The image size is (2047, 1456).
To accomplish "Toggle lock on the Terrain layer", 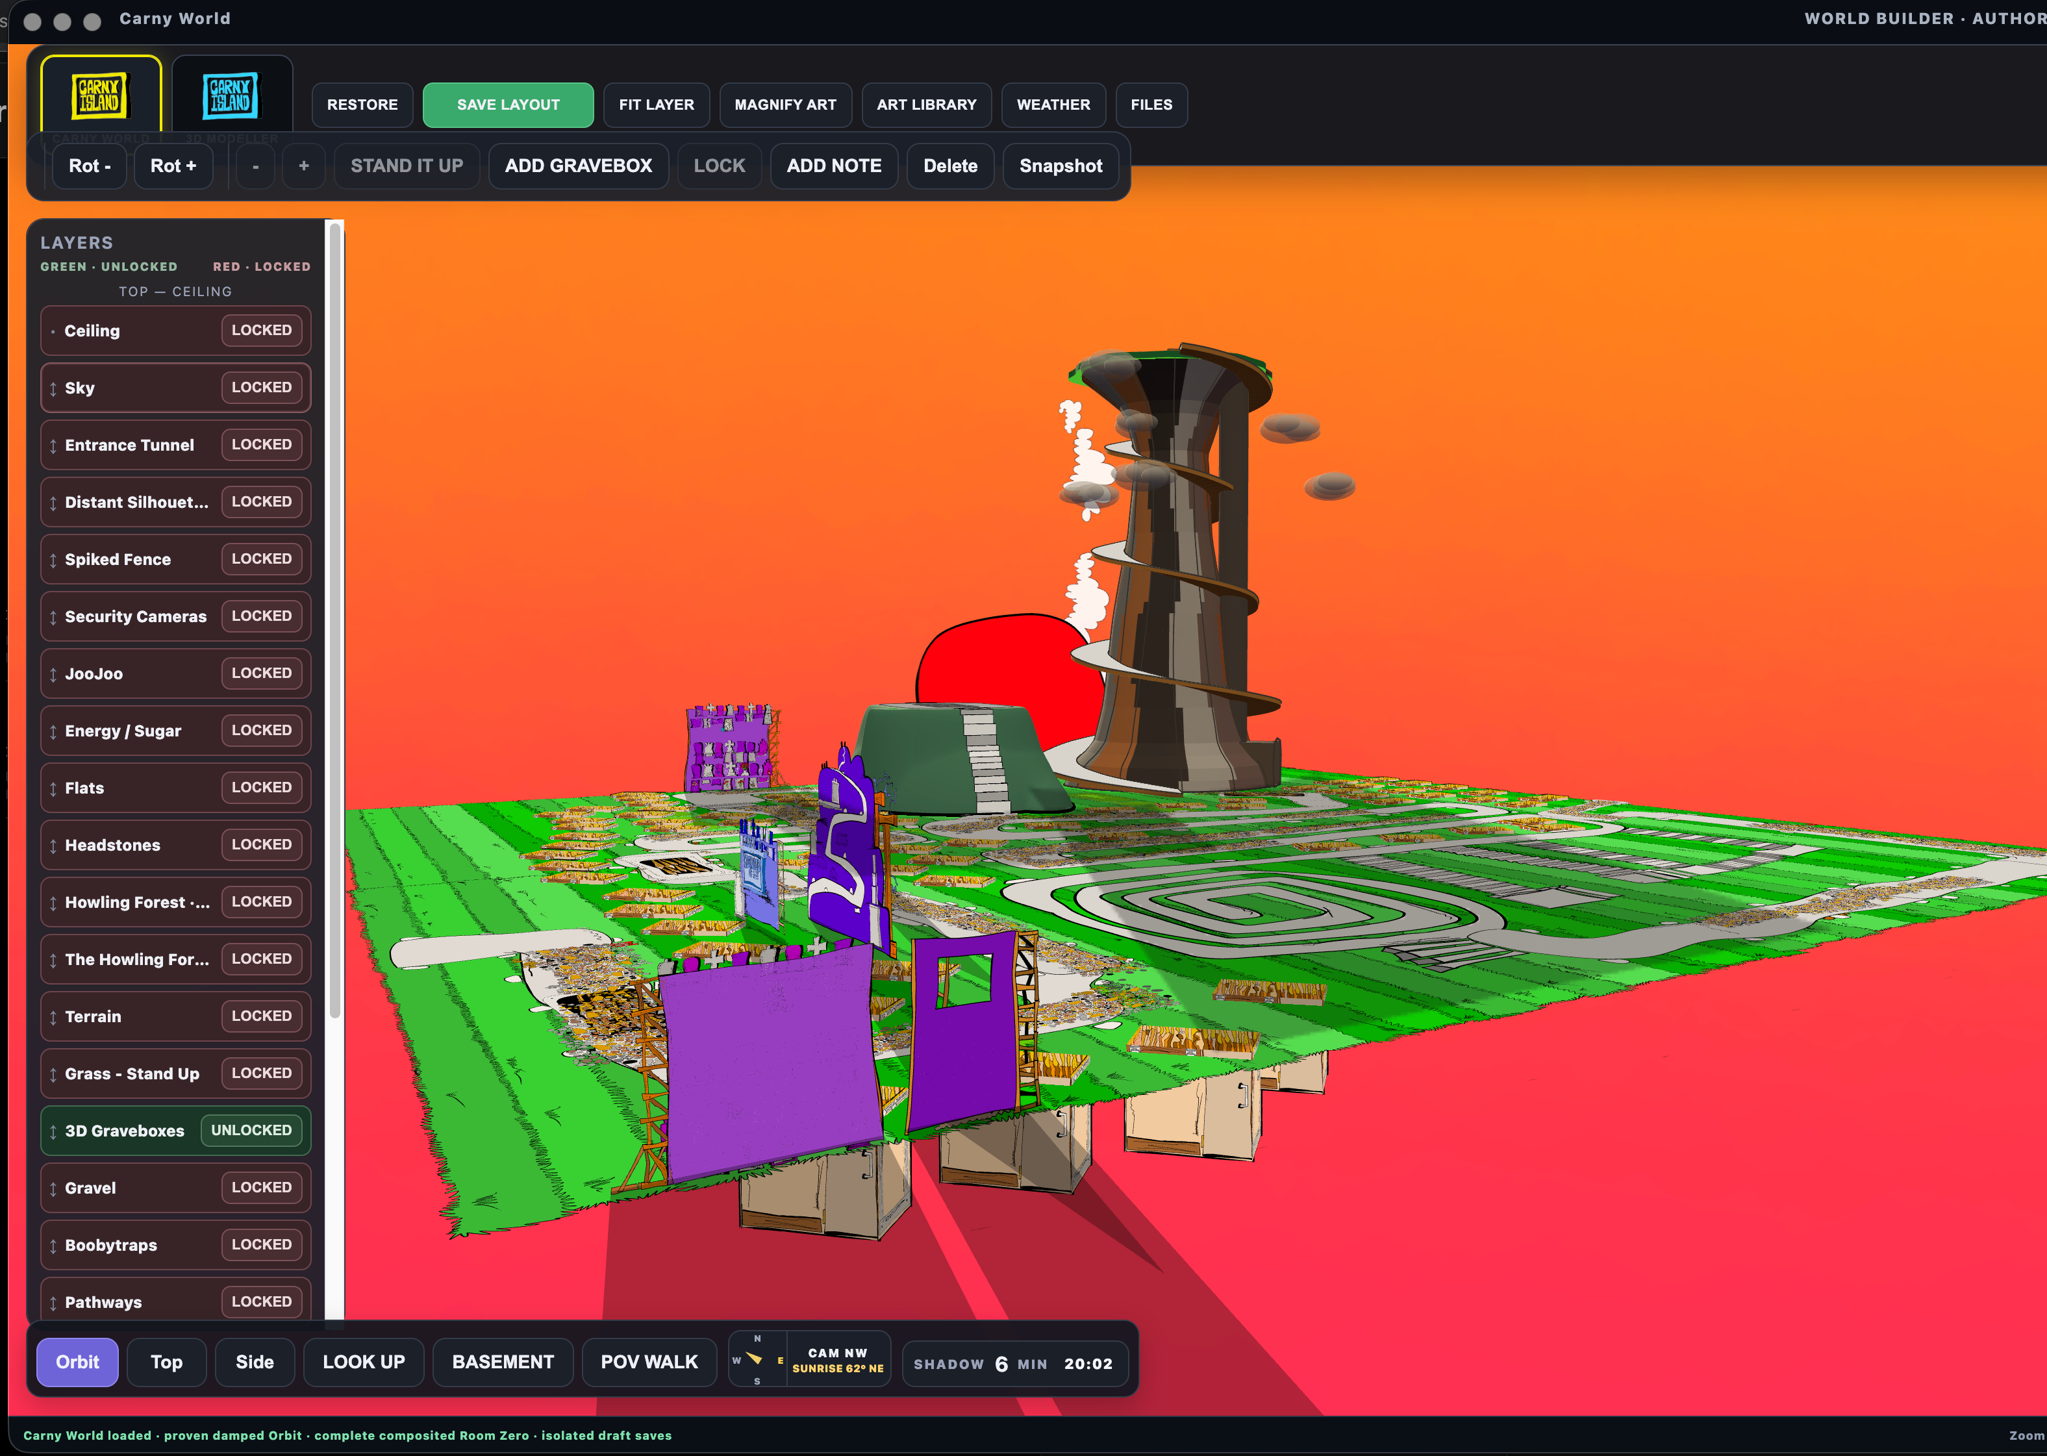I will coord(262,1016).
